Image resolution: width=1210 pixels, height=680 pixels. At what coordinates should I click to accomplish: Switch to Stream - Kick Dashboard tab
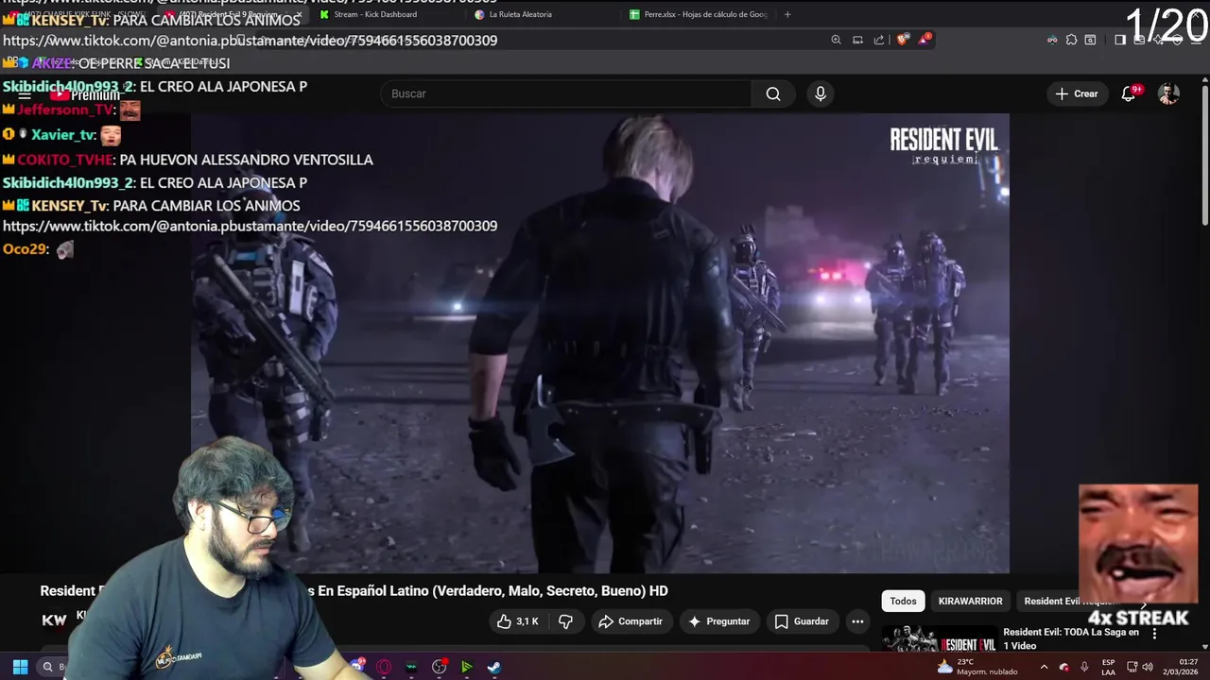[375, 14]
